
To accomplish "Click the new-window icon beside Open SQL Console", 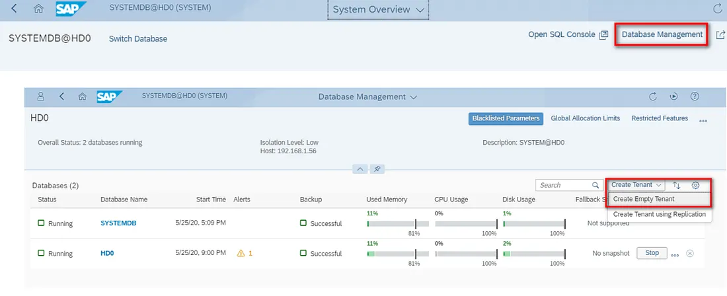I will tap(603, 35).
